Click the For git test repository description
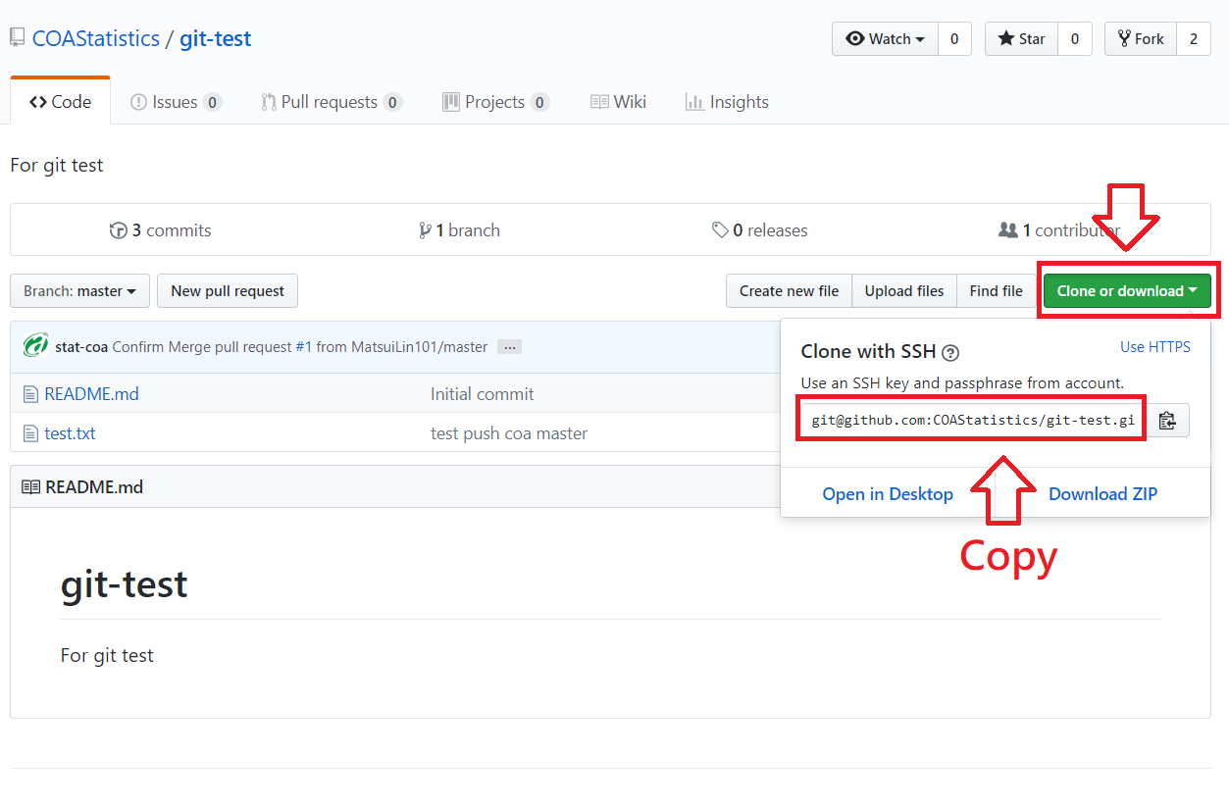1229x809 pixels. (x=57, y=165)
